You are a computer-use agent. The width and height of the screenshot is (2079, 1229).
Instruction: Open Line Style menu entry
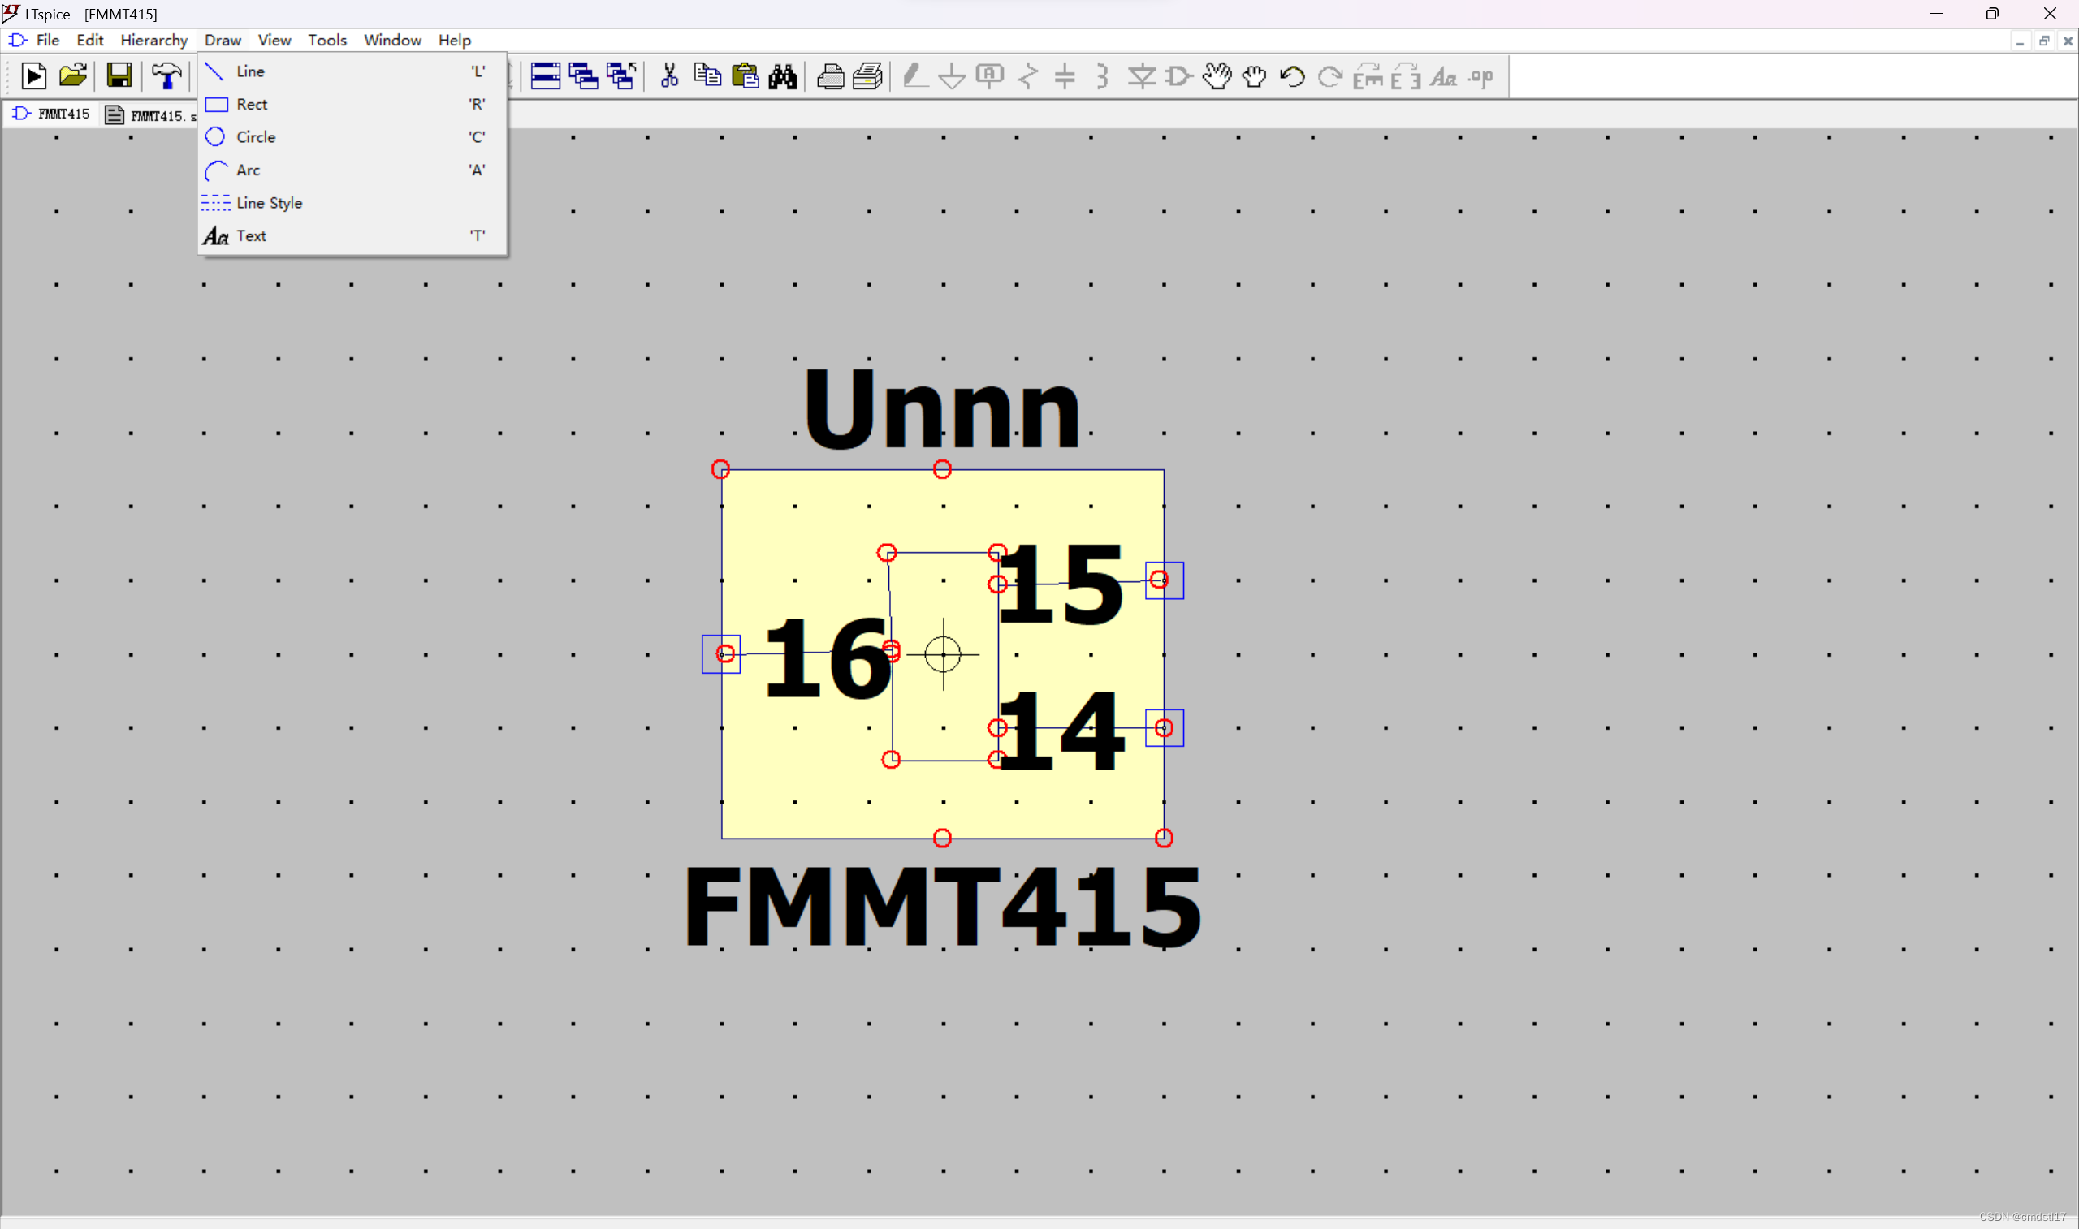268,203
